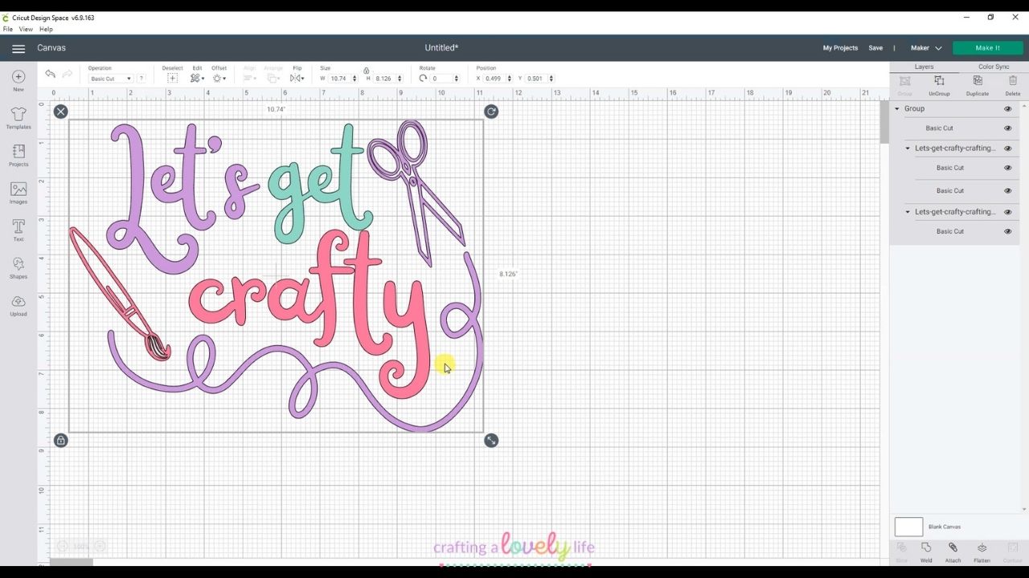Viewport: 1029px width, 578px height.
Task: Start a New project from sidebar
Action: pos(18,80)
